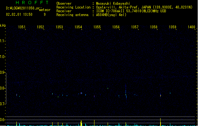Click the 'Receiver' field label
Image resolution: width=198 pixels, height=126 pixels.
coord(64,11)
